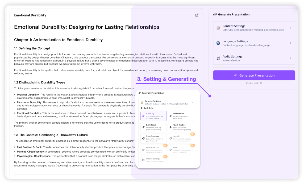Open the Audio Settings voice selection
Screen dimensions: 304x184
tap(254, 58)
